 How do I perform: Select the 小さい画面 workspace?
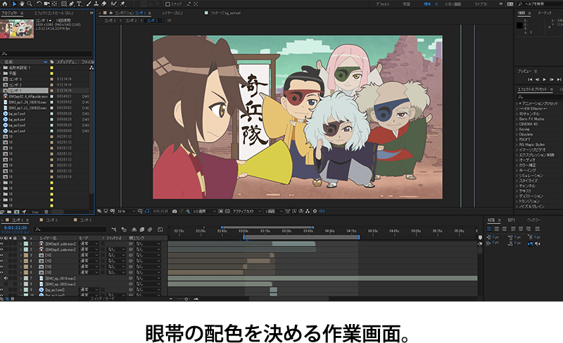[453, 4]
